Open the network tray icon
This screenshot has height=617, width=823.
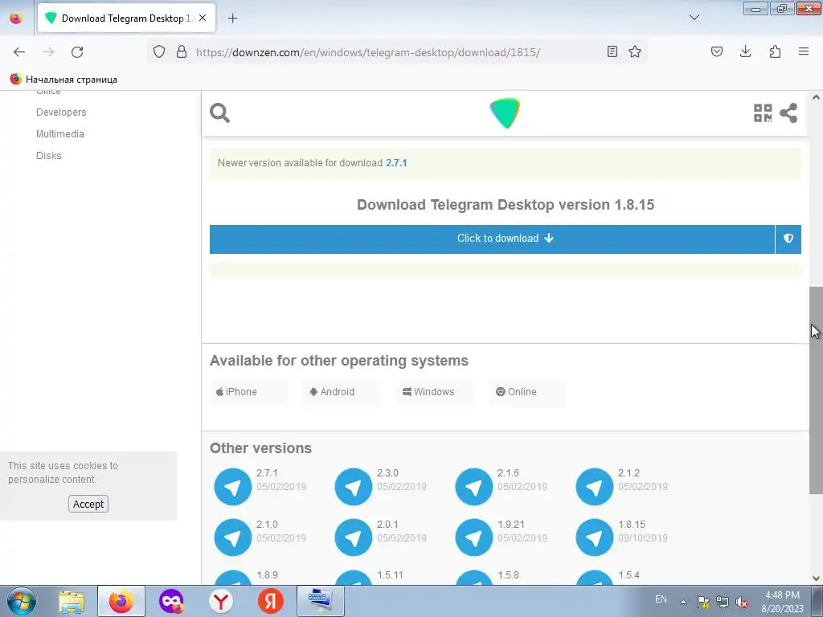pyautogui.click(x=723, y=602)
